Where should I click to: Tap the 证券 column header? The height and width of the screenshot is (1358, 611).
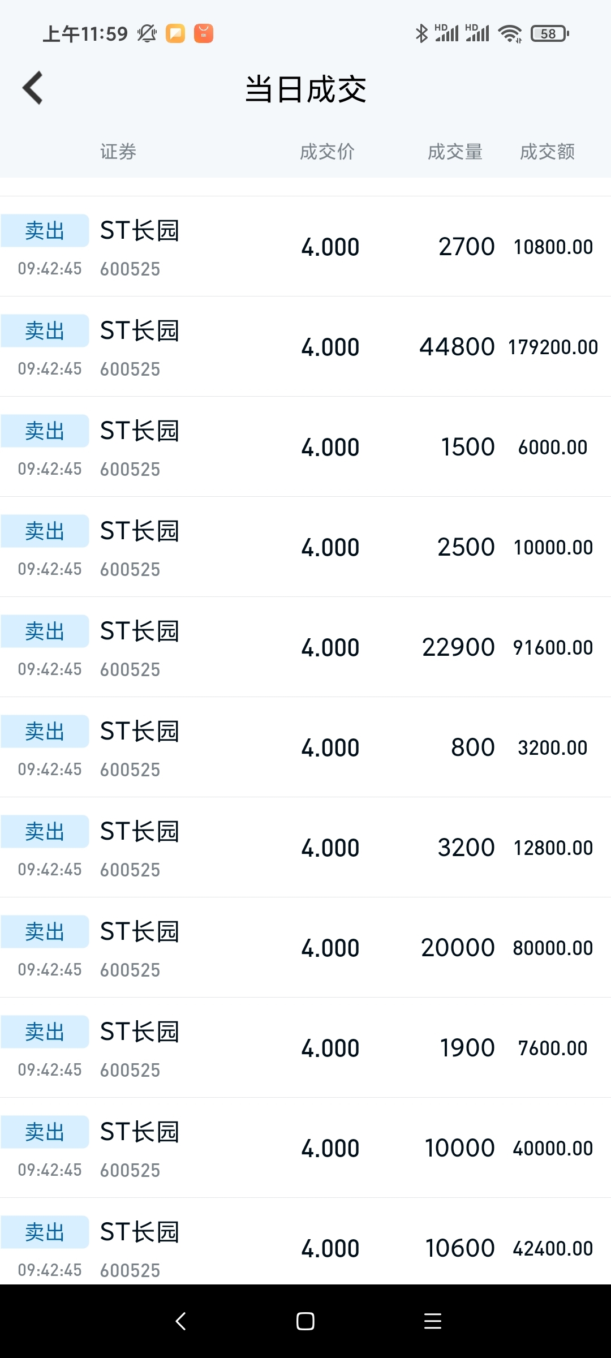(x=118, y=152)
